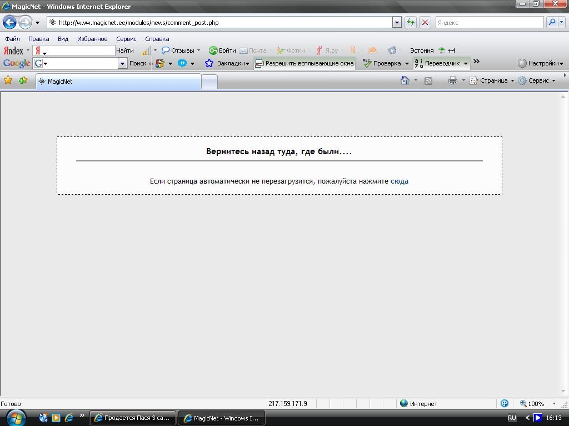The width and height of the screenshot is (569, 426).
Task: Switch to Продается Пася taskbar window
Action: point(133,418)
